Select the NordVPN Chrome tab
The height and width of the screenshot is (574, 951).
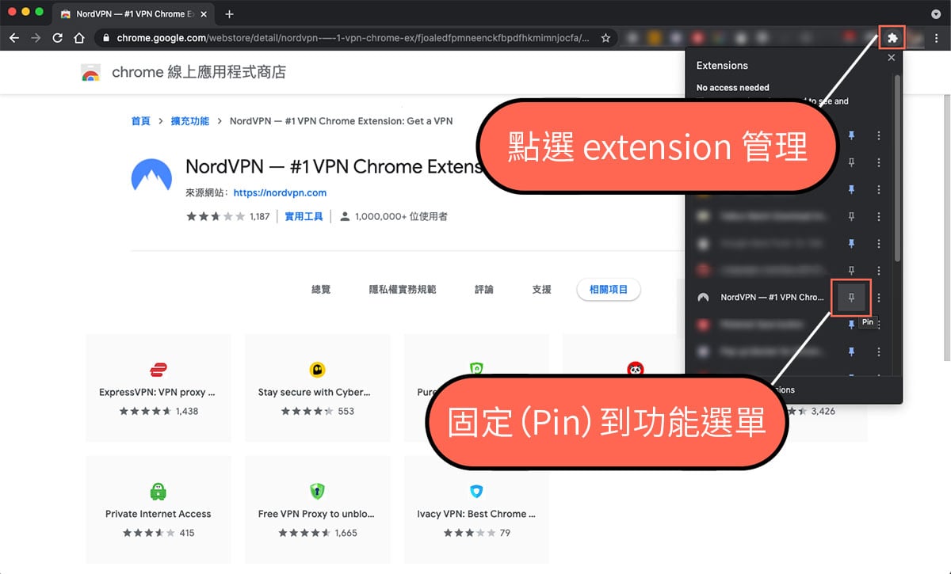[132, 14]
